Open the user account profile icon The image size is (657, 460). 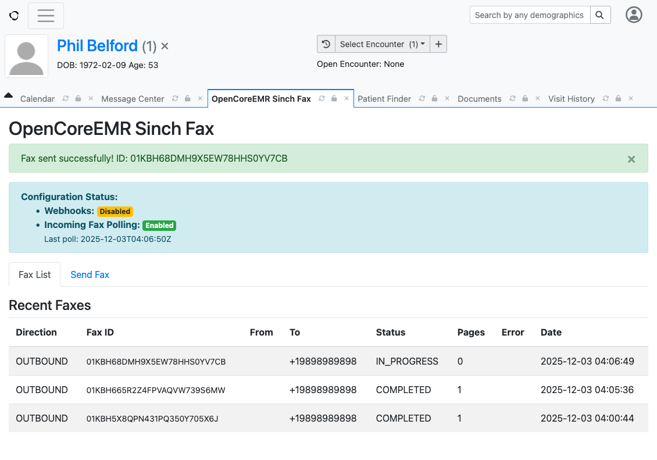634,15
